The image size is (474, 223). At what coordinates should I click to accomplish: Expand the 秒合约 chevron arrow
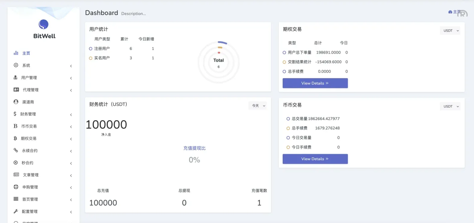pos(71,163)
